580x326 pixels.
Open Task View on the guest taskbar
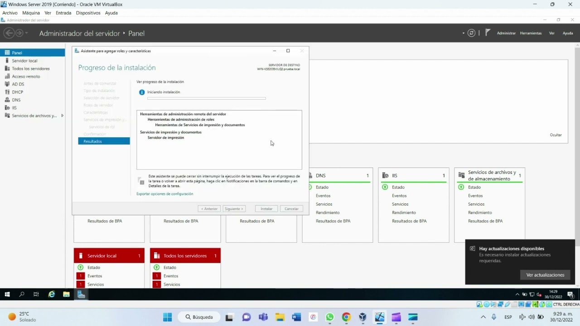(x=36, y=294)
